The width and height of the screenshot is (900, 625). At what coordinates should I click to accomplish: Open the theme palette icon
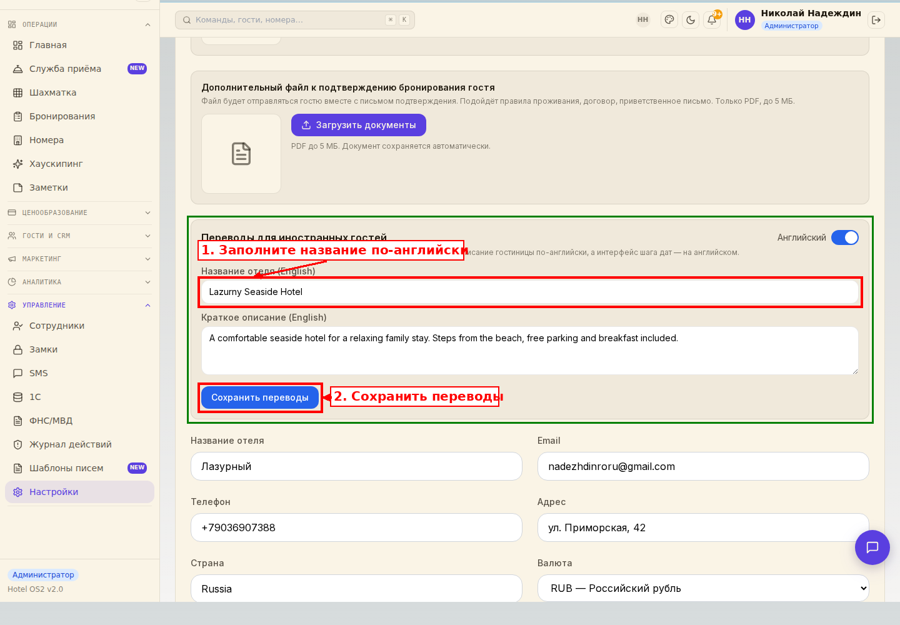click(x=669, y=20)
